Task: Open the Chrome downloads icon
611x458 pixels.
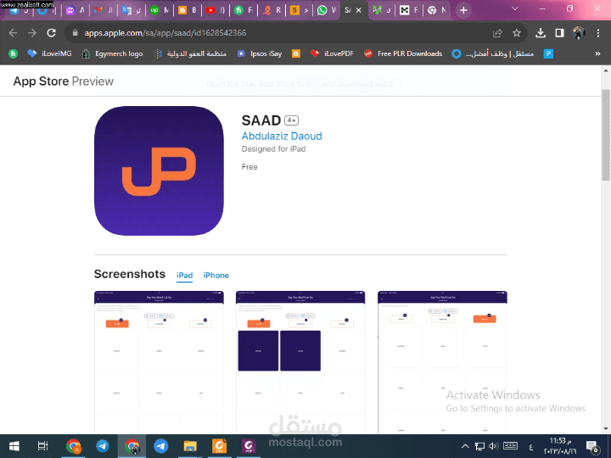Action: pos(540,33)
